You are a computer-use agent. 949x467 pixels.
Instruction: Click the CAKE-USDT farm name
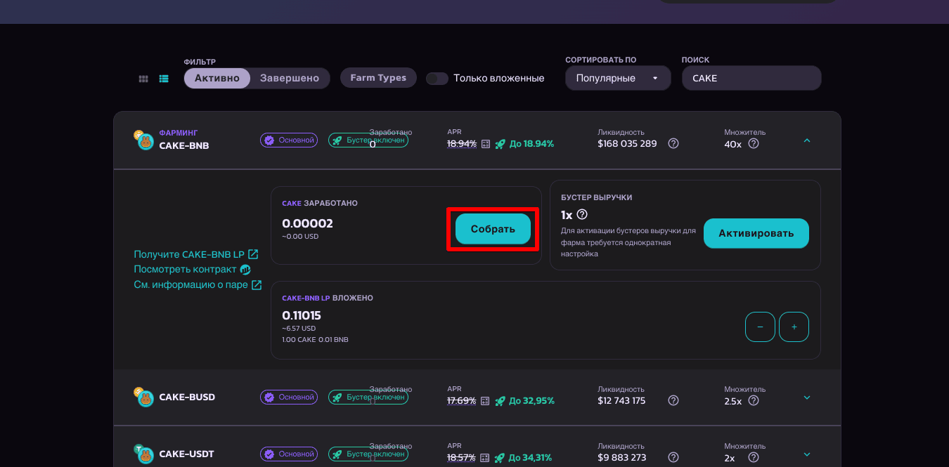tap(186, 454)
